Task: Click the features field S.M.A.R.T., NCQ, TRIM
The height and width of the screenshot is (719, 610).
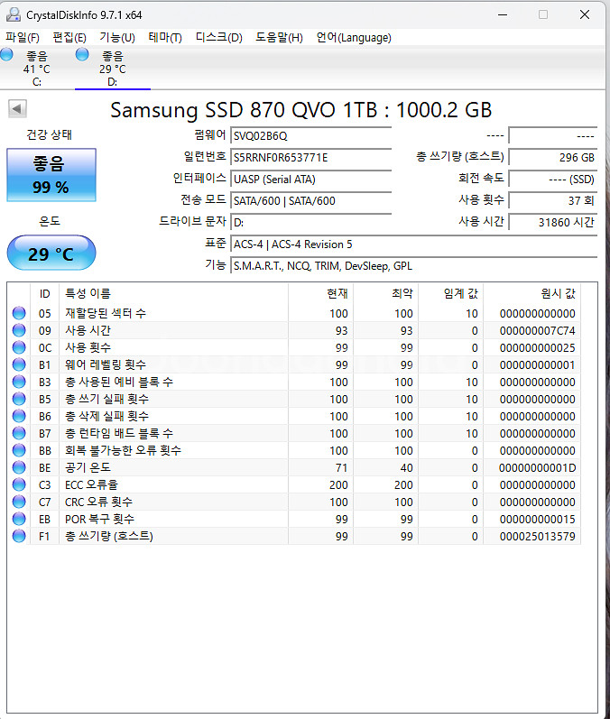Action: click(413, 266)
